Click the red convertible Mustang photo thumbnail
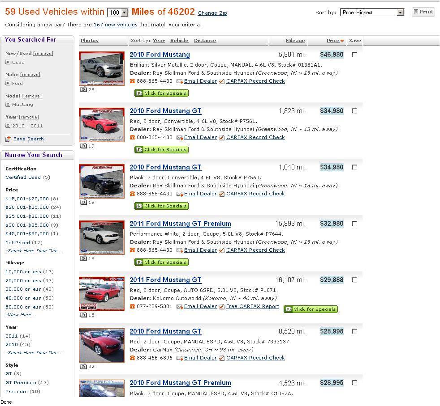This screenshot has height=406, width=440. 101,125
